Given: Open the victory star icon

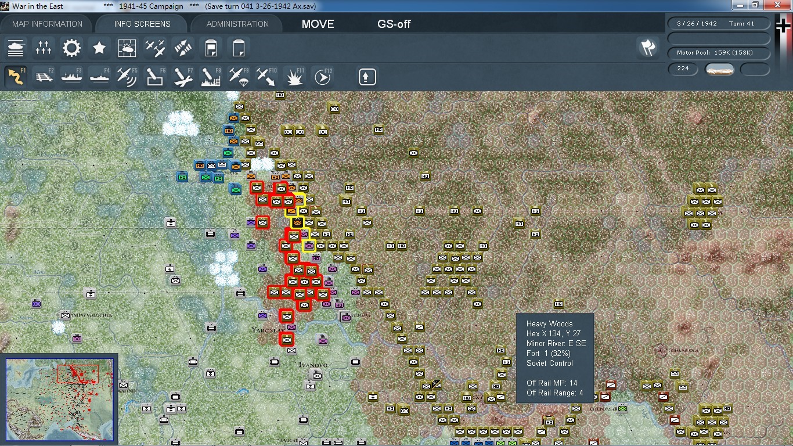Looking at the screenshot, I should pyautogui.click(x=99, y=48).
